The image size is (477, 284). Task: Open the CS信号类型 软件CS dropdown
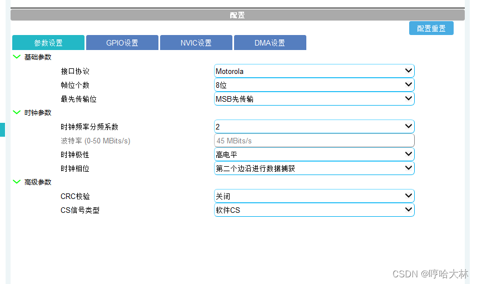[314, 210]
